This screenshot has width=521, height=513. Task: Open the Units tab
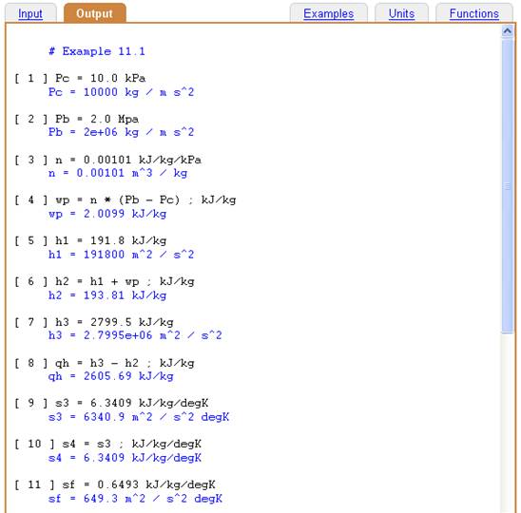point(401,13)
